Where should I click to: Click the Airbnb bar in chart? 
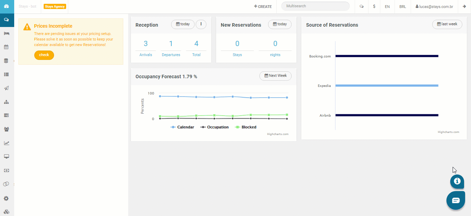[387, 115]
